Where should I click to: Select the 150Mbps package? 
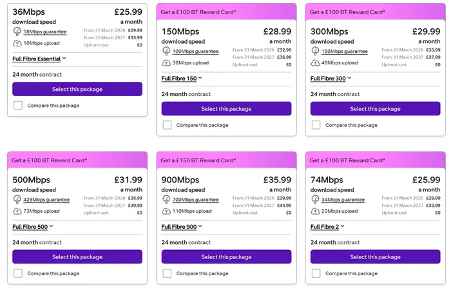point(226,109)
